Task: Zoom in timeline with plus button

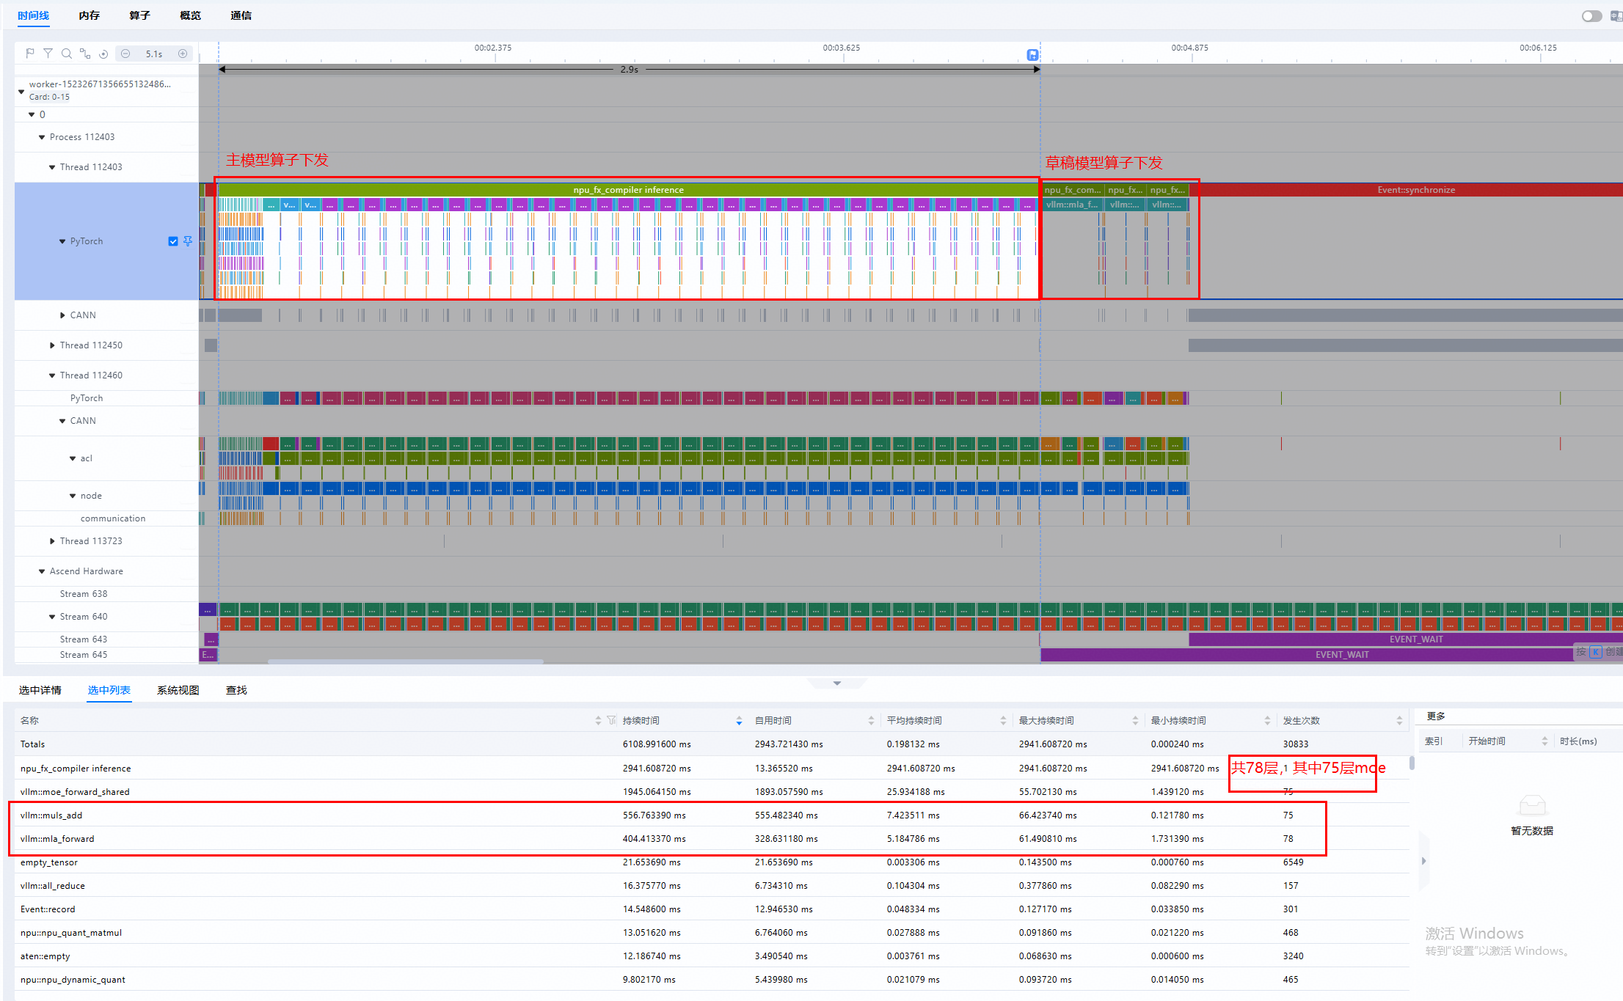Action: click(183, 54)
